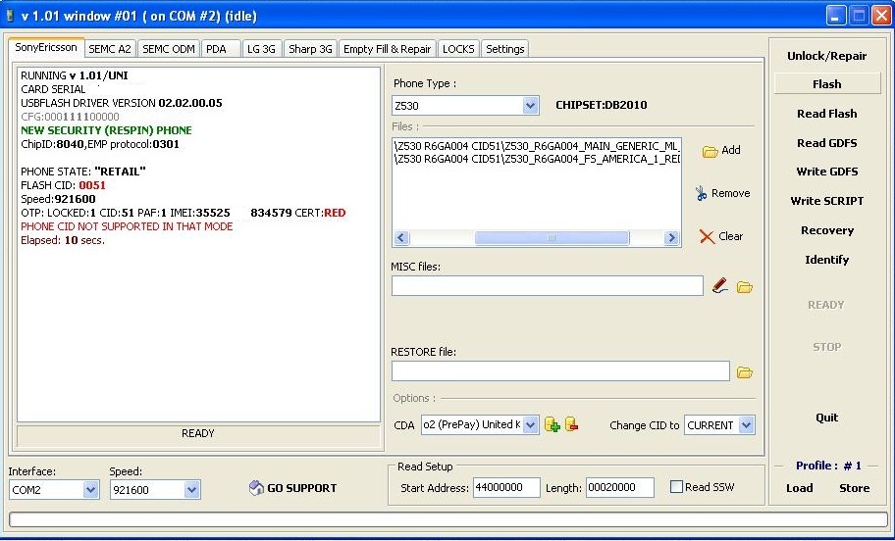This screenshot has width=895, height=541.
Task: Expand the CDA dropdown list
Action: (x=530, y=424)
